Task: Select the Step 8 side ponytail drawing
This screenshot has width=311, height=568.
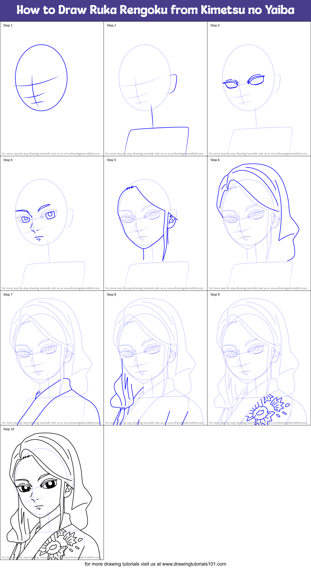Action: point(122,391)
